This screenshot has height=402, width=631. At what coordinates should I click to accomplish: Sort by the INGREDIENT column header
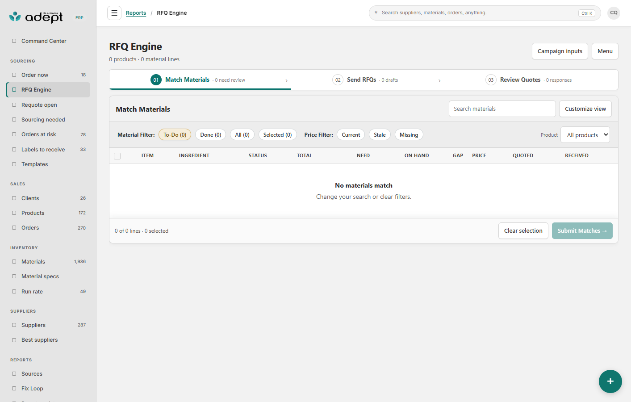(x=194, y=155)
